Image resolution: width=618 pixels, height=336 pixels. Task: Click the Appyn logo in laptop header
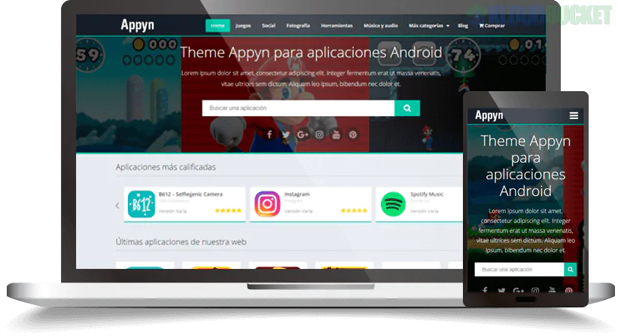pyautogui.click(x=137, y=26)
